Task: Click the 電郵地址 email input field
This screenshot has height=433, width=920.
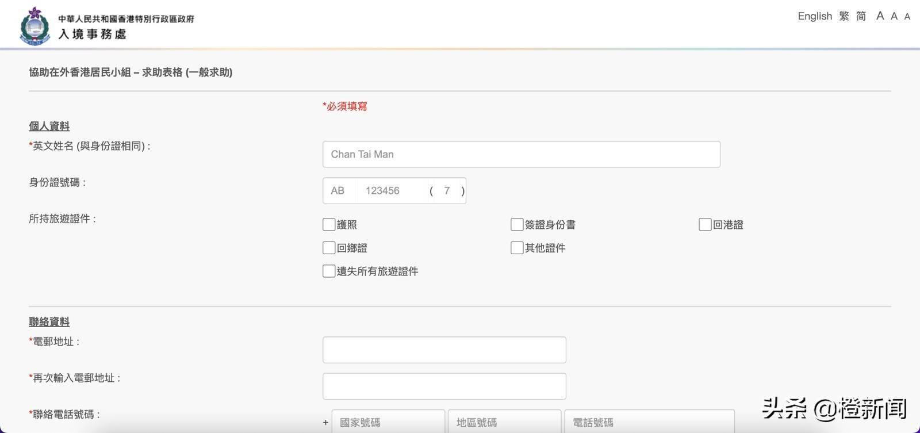Action: coord(444,350)
